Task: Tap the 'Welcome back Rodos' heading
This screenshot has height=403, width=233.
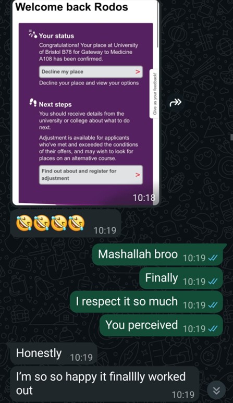Action: pos(72,7)
